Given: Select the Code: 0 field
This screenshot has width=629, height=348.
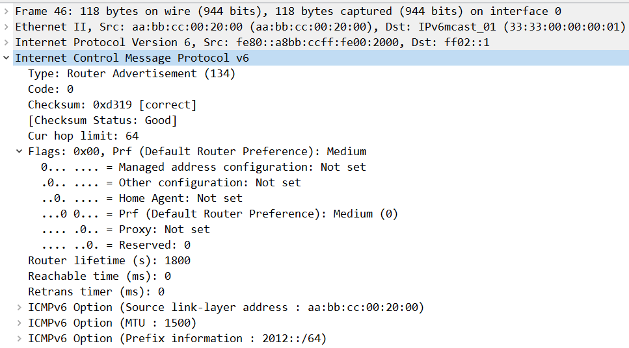Looking at the screenshot, I should pyautogui.click(x=51, y=89).
